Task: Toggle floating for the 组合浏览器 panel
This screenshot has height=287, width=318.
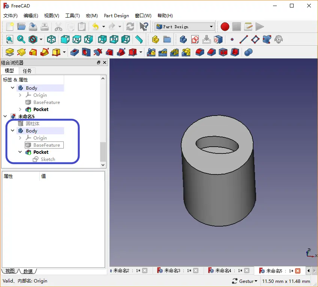Action: (99, 63)
